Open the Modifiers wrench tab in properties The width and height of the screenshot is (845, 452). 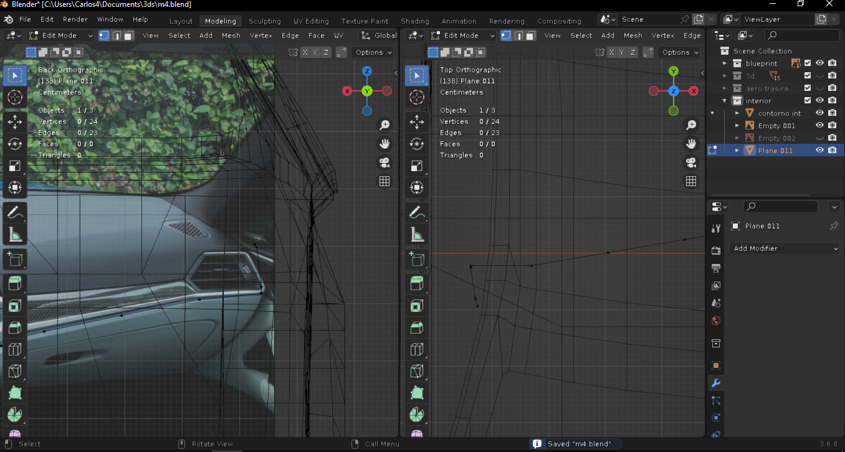point(716,383)
